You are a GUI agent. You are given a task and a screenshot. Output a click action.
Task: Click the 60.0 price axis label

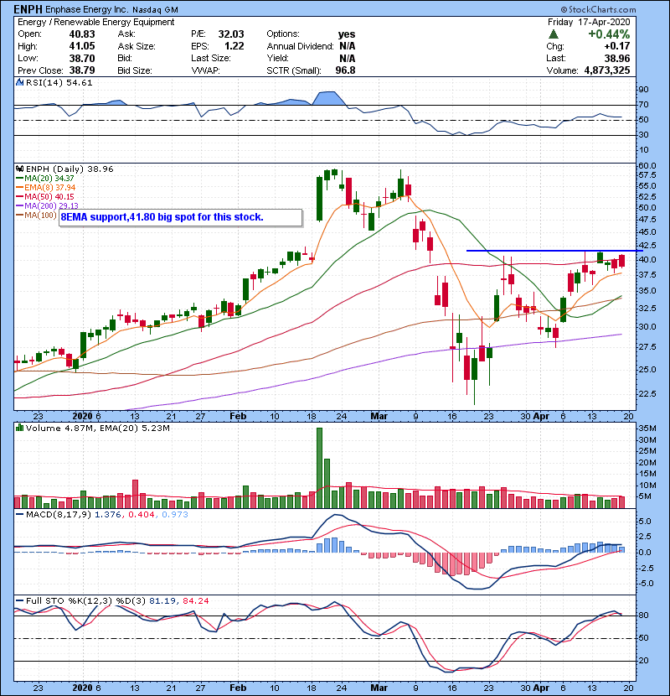click(x=647, y=165)
